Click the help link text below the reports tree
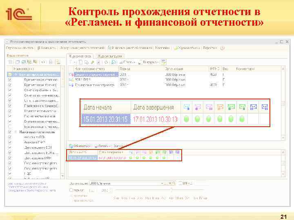This screenshot has width=294, height=220. (32, 187)
